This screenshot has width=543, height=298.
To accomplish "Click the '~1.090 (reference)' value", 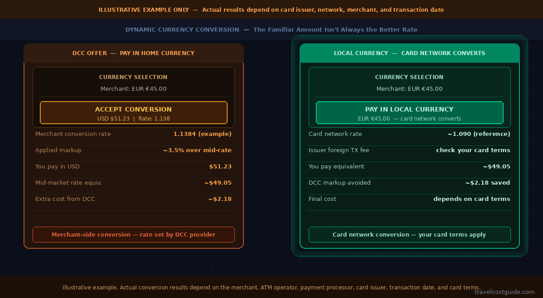I will click(479, 134).
